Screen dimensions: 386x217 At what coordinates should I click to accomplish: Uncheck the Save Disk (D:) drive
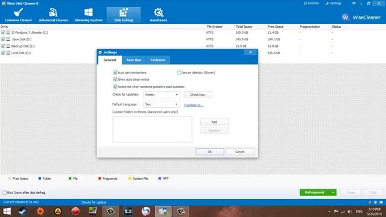click(x=3, y=39)
